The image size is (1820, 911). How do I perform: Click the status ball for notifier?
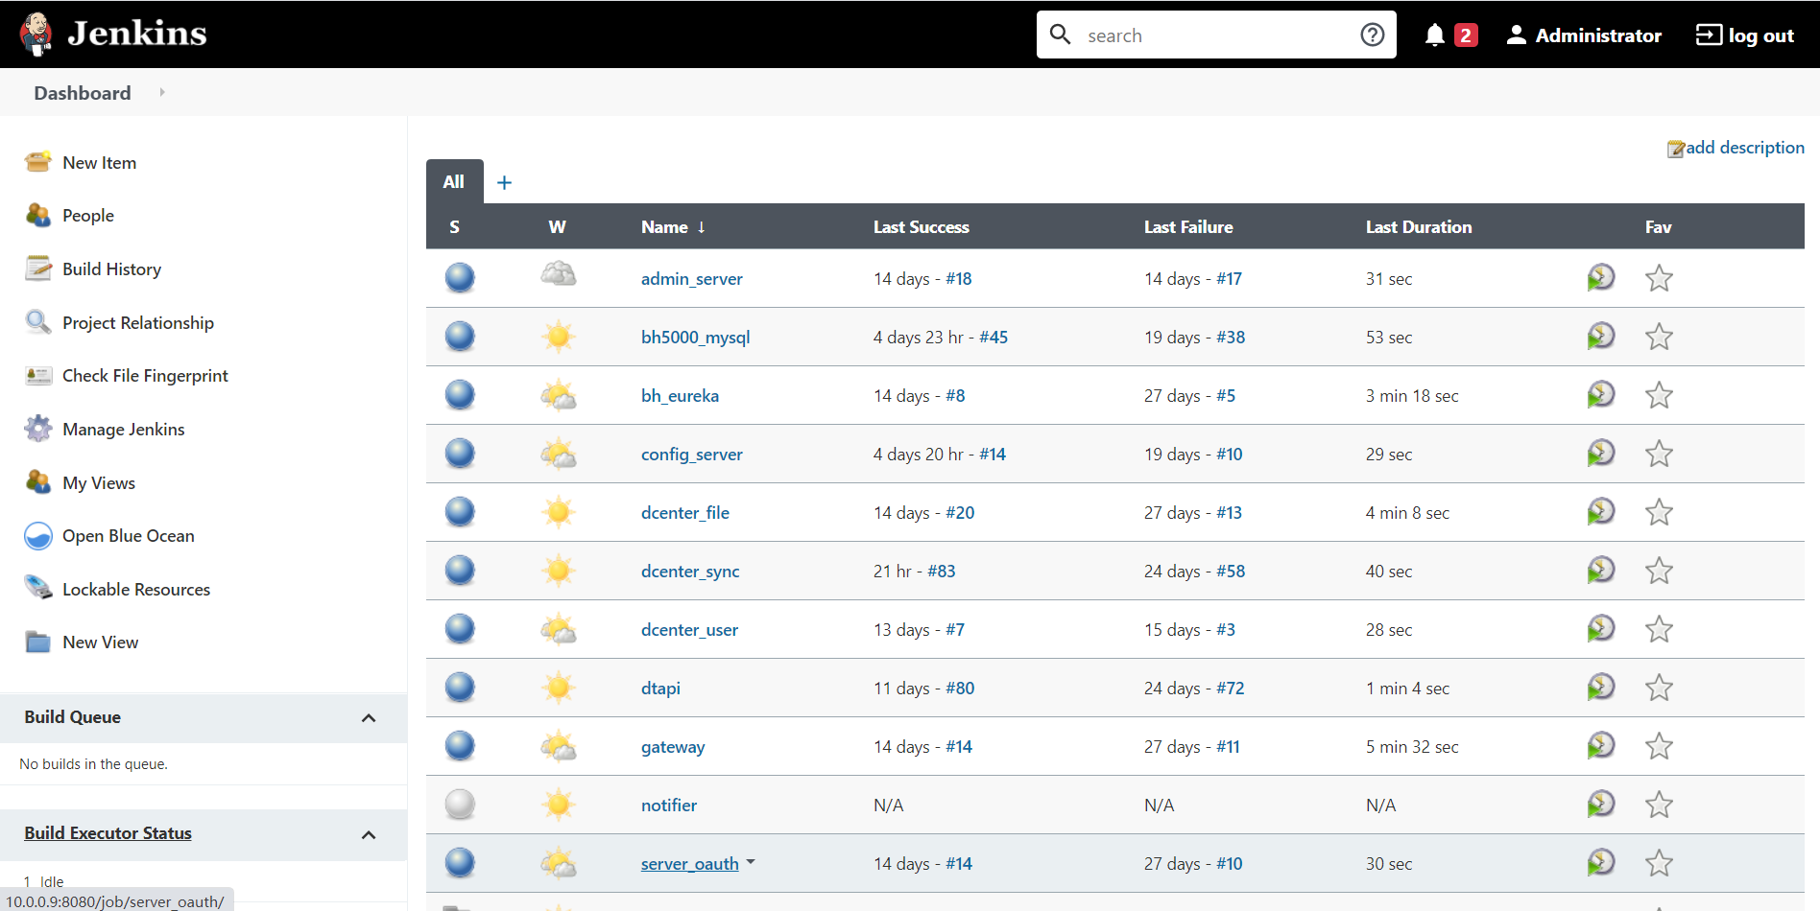[460, 805]
